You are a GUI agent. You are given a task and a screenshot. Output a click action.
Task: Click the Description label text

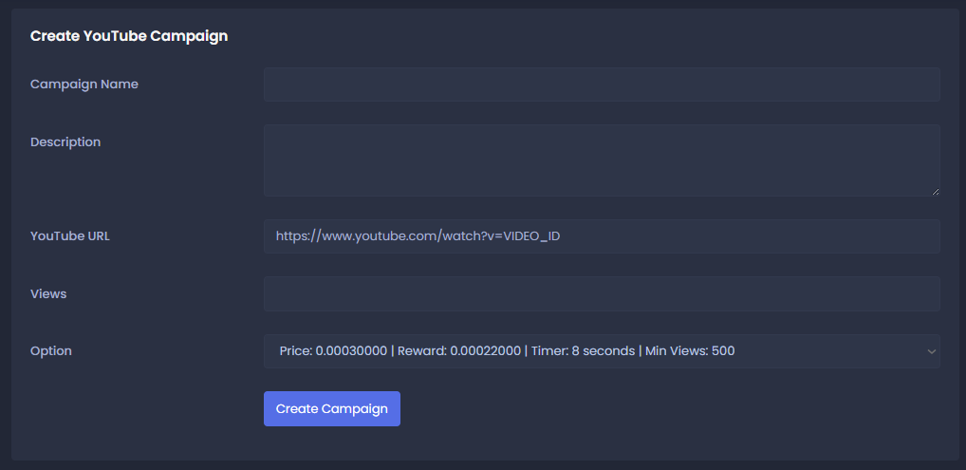tap(65, 142)
